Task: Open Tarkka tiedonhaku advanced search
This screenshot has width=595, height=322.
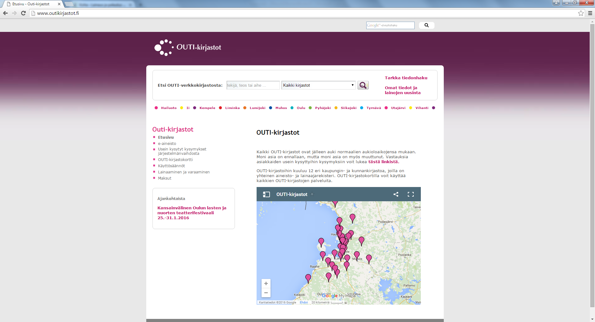Action: pos(406,78)
